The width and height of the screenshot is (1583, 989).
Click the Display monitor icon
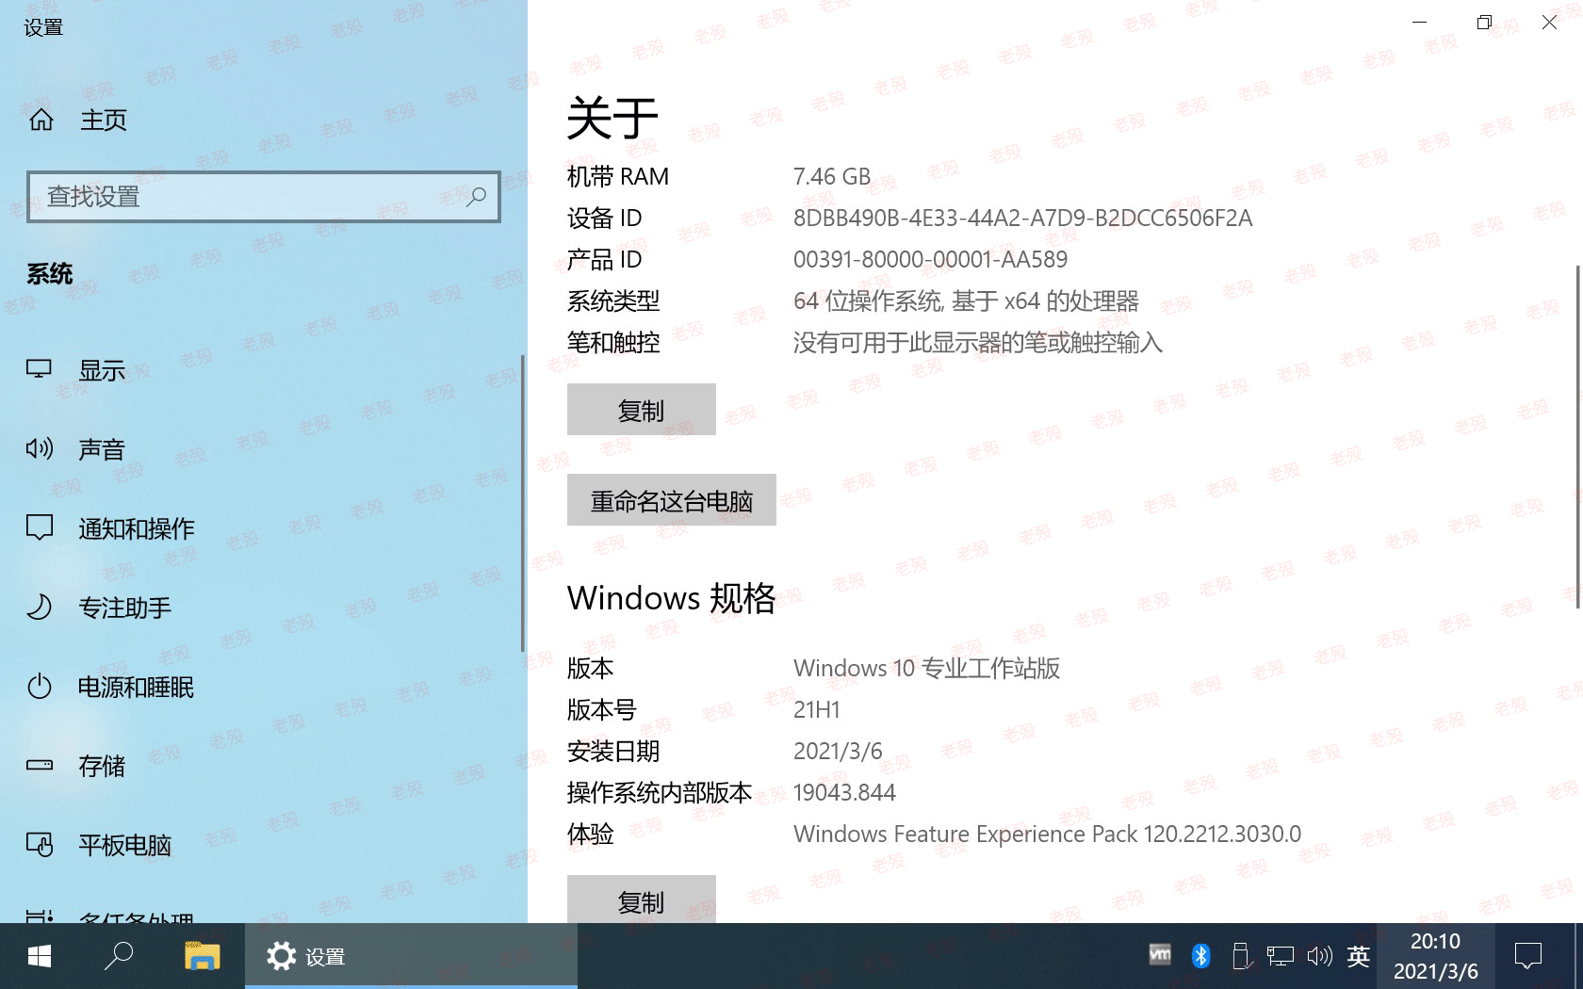(39, 369)
